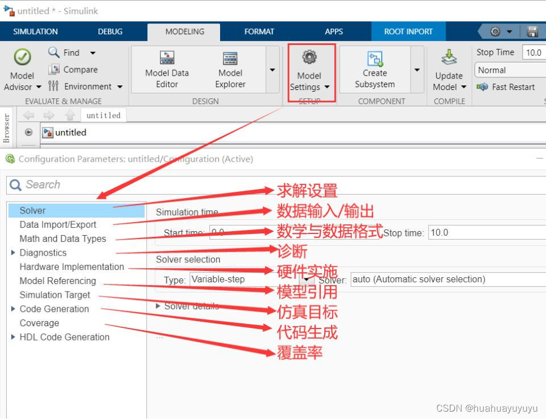Expand the Component gallery dropdown arrow
Image resolution: width=546 pixels, height=419 pixels.
click(x=417, y=69)
